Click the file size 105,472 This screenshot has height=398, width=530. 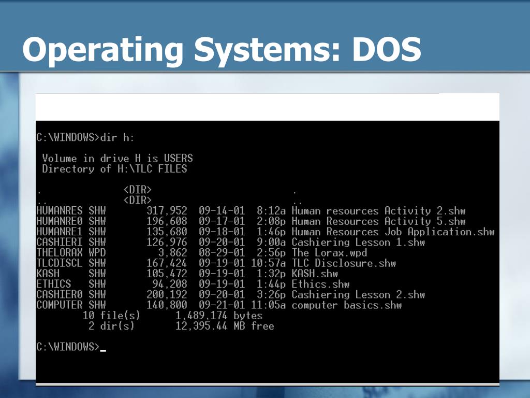tap(167, 274)
